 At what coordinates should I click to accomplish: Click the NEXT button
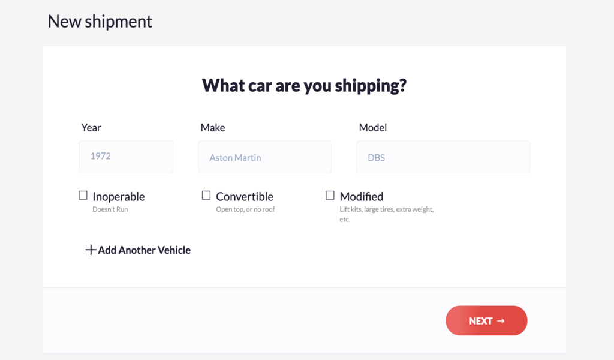click(486, 320)
